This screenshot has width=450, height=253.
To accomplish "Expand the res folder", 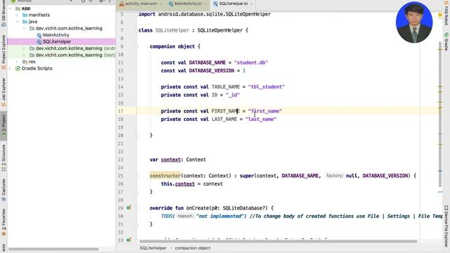I will tap(17, 62).
